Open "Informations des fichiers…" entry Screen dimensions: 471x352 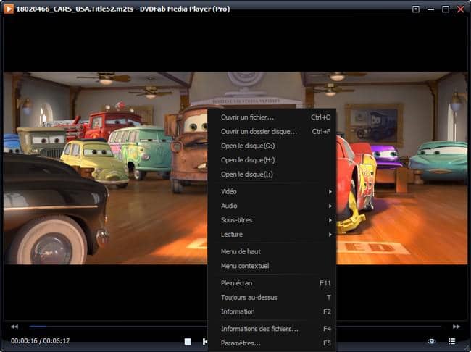click(272, 329)
